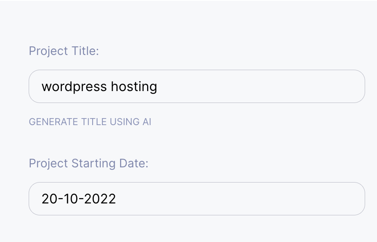
Task: Place cursor after 'wordpress hosting' text
Action: pos(158,87)
